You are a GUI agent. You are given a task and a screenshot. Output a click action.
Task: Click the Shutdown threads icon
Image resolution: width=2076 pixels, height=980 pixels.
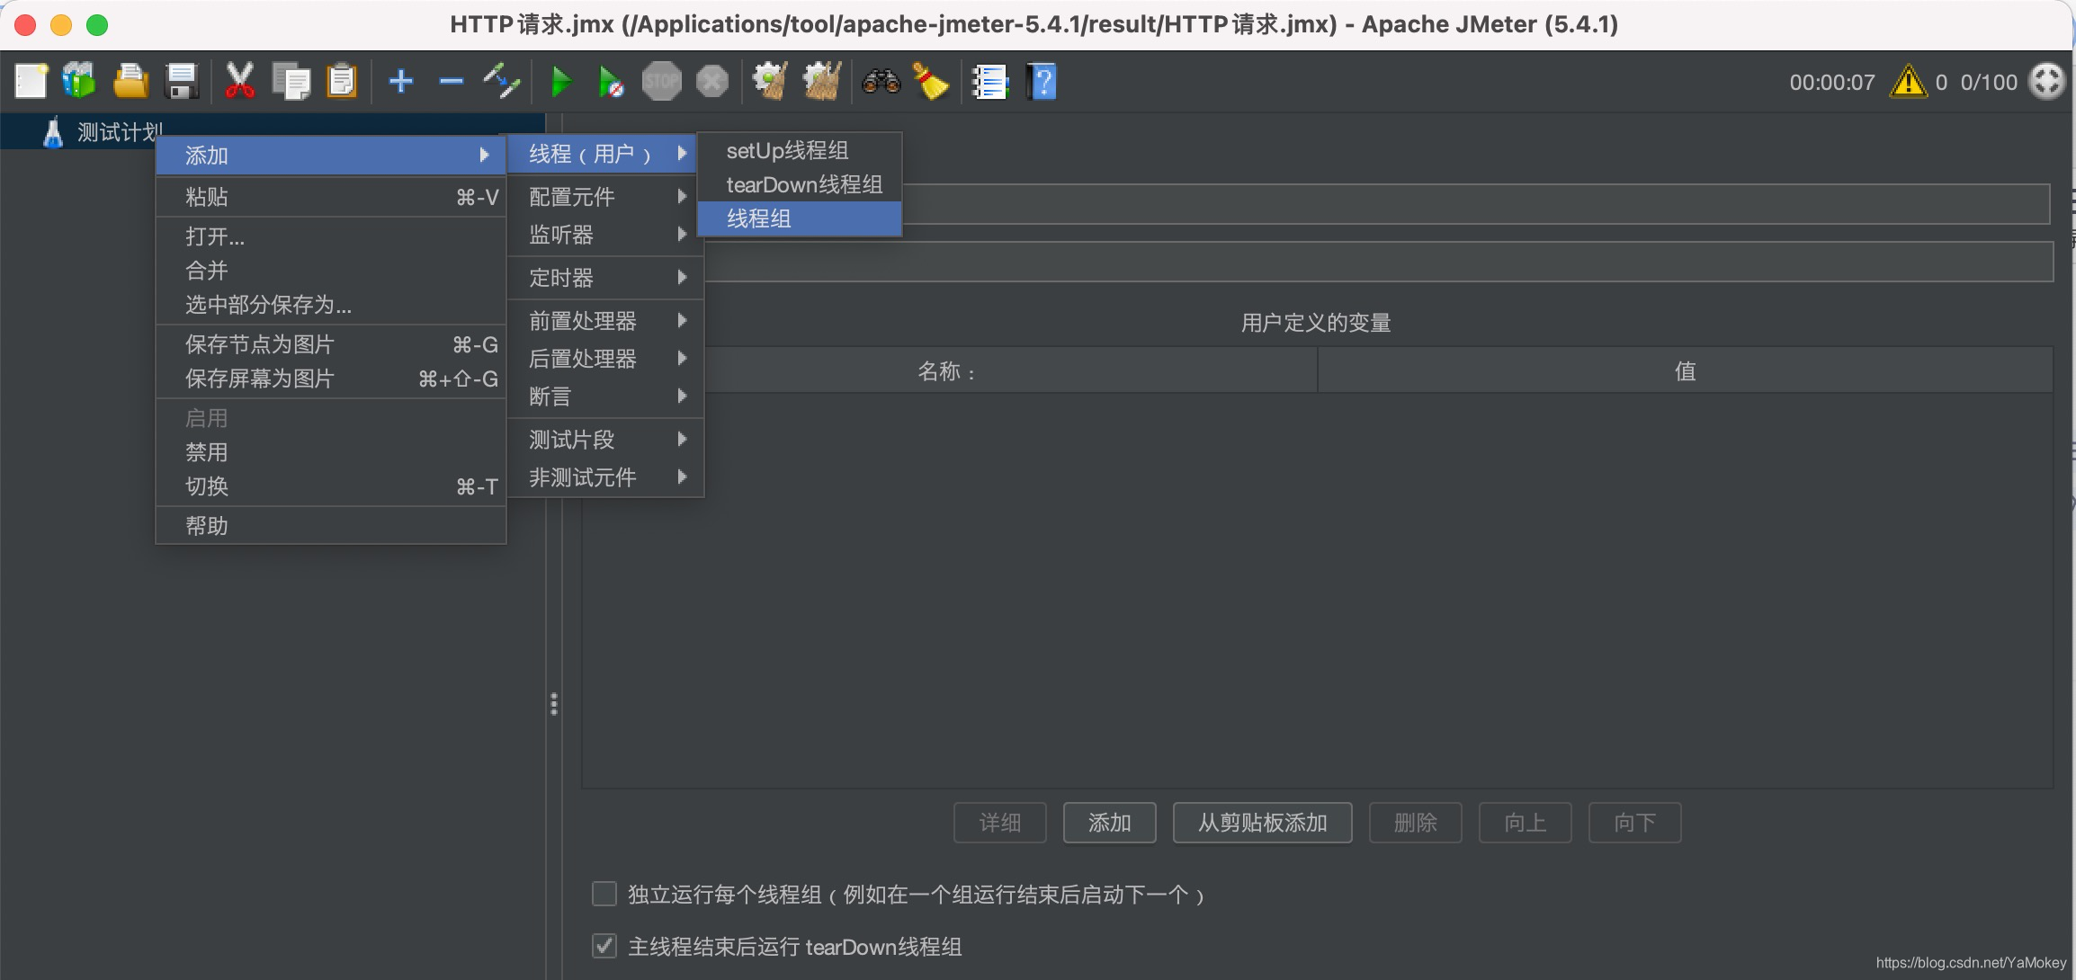tap(712, 82)
